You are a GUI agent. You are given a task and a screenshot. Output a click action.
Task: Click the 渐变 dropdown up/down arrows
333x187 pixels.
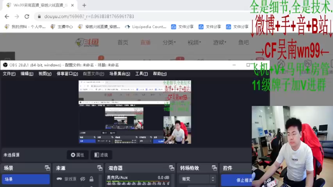[213, 179]
